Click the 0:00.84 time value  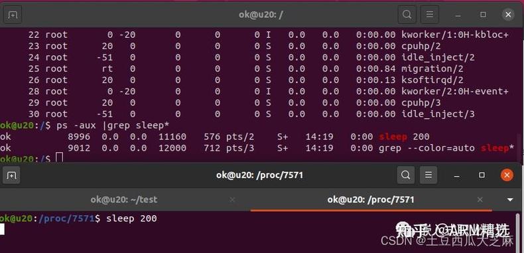click(376, 69)
